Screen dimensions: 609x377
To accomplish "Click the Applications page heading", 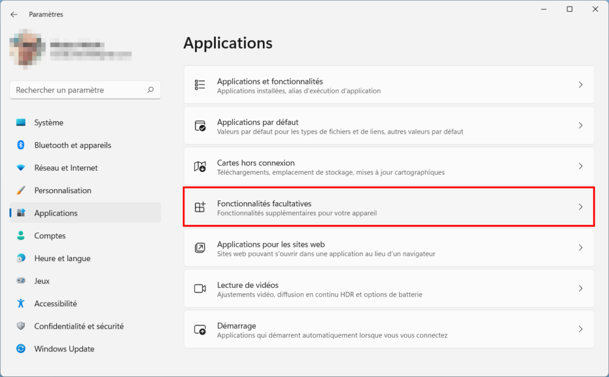I will coord(228,43).
